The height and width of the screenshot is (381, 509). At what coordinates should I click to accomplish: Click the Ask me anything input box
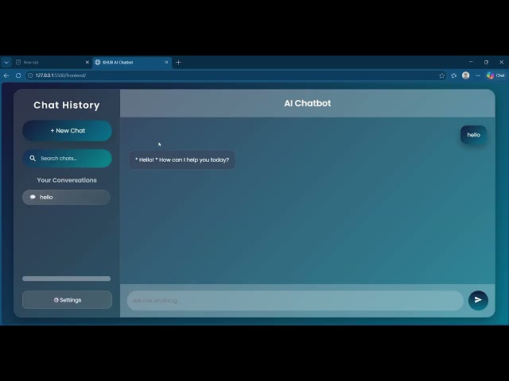coord(295,300)
